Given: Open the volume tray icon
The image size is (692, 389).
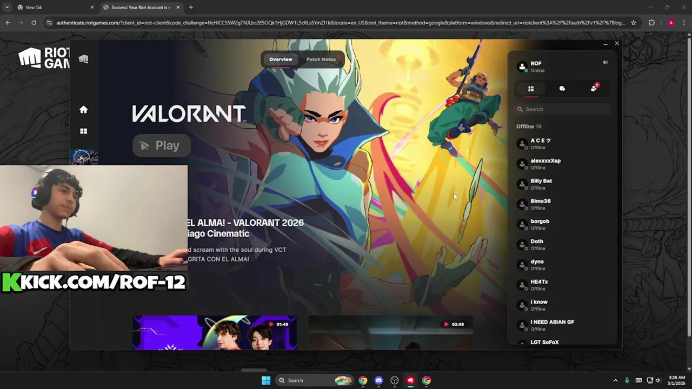Looking at the screenshot, I should 658,380.
